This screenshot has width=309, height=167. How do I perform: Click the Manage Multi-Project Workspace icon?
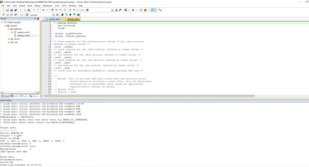coord(66,15)
